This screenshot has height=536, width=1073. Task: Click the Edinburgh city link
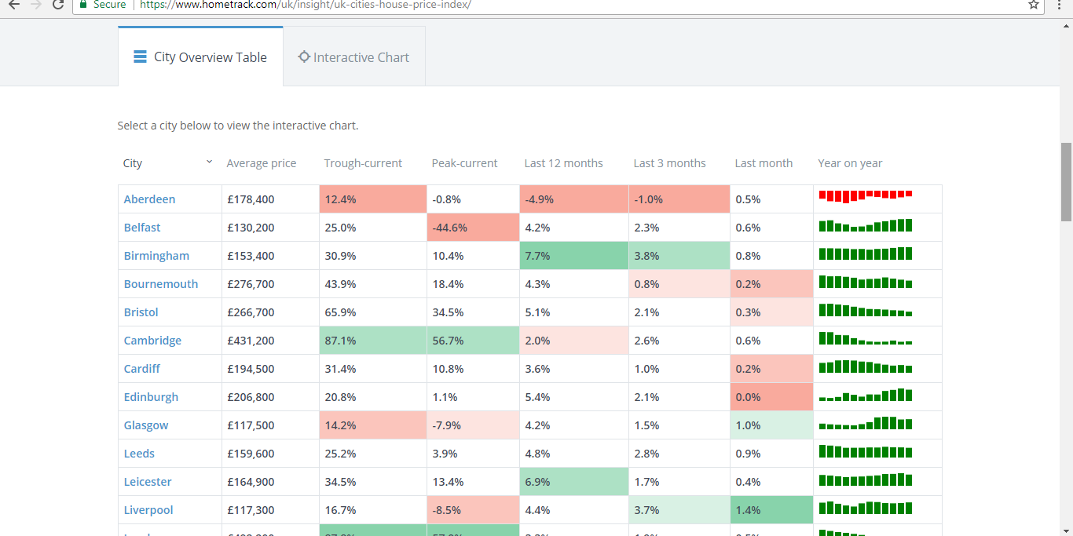(x=151, y=397)
